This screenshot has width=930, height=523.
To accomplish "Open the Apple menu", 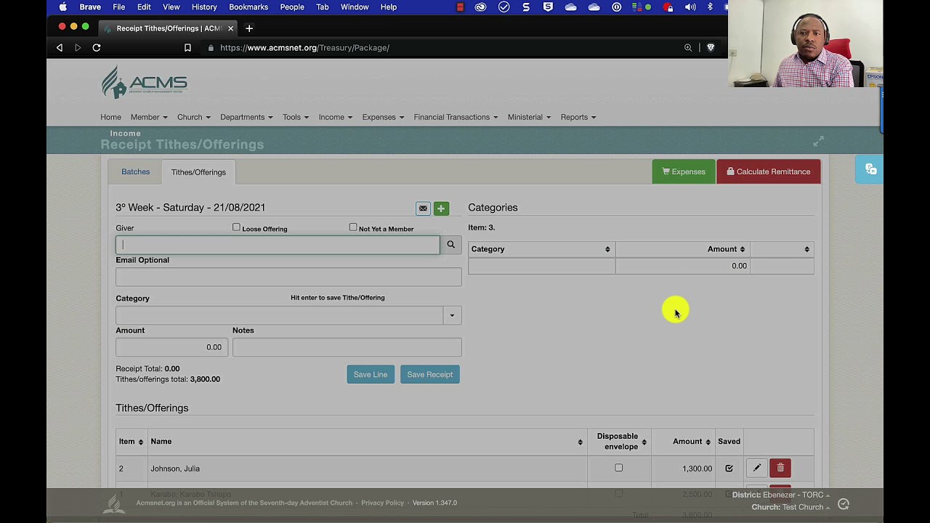I will tap(63, 7).
